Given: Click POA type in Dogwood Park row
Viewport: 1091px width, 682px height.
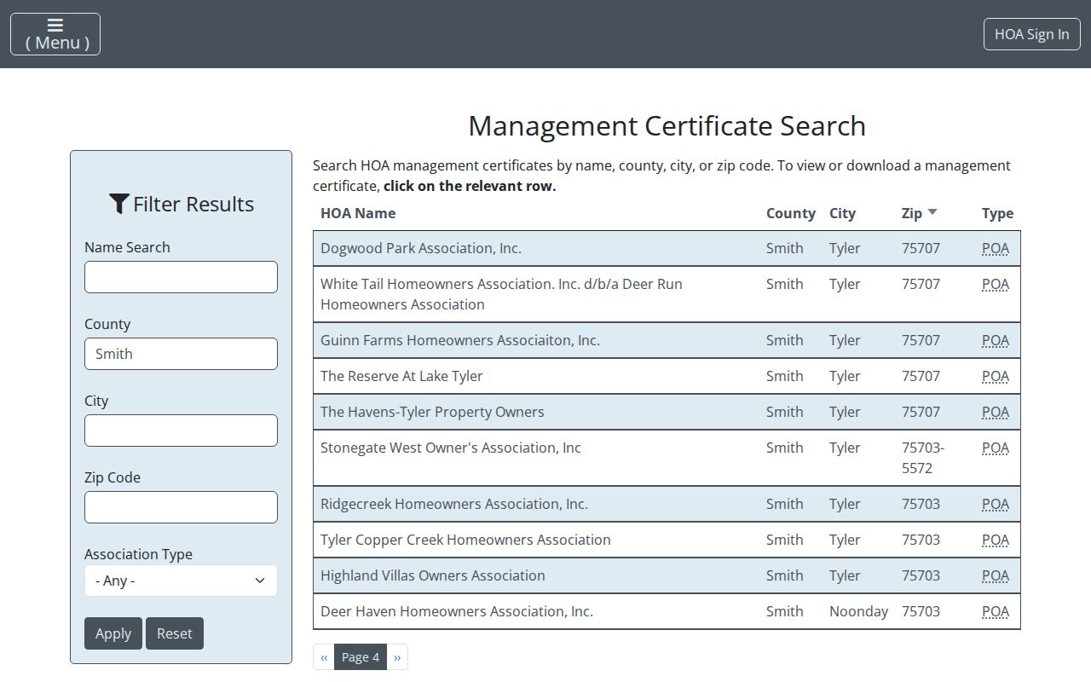Looking at the screenshot, I should pyautogui.click(x=996, y=248).
